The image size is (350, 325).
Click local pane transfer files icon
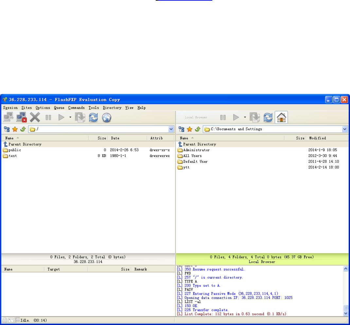255,117
